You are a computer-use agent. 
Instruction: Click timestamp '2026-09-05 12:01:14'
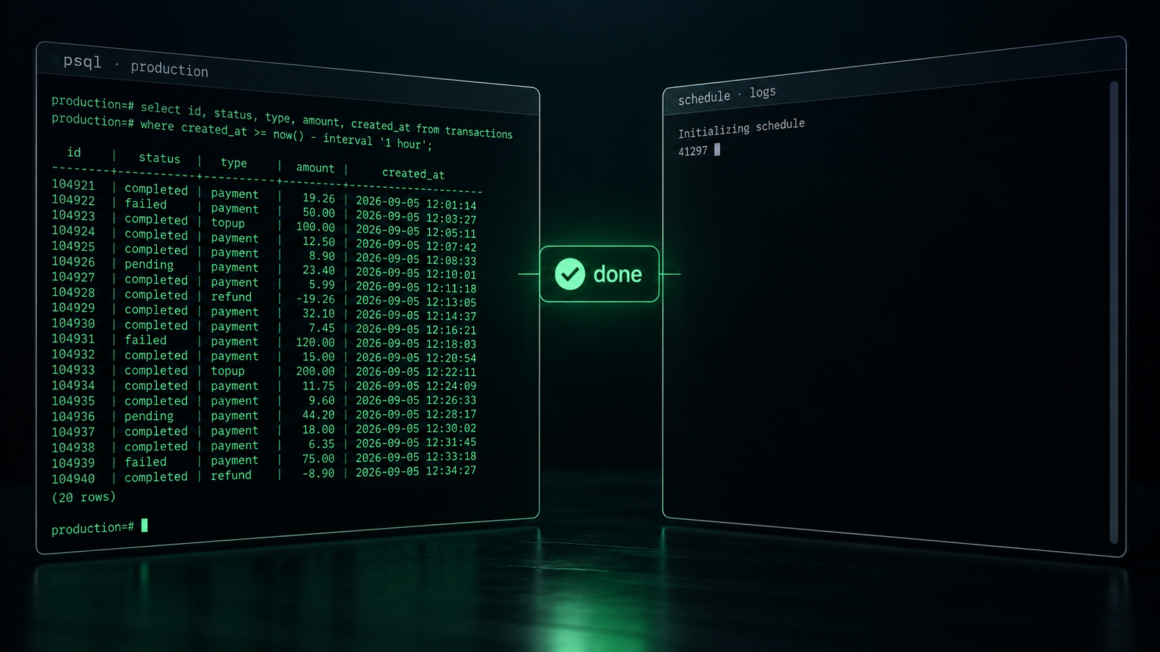(416, 203)
